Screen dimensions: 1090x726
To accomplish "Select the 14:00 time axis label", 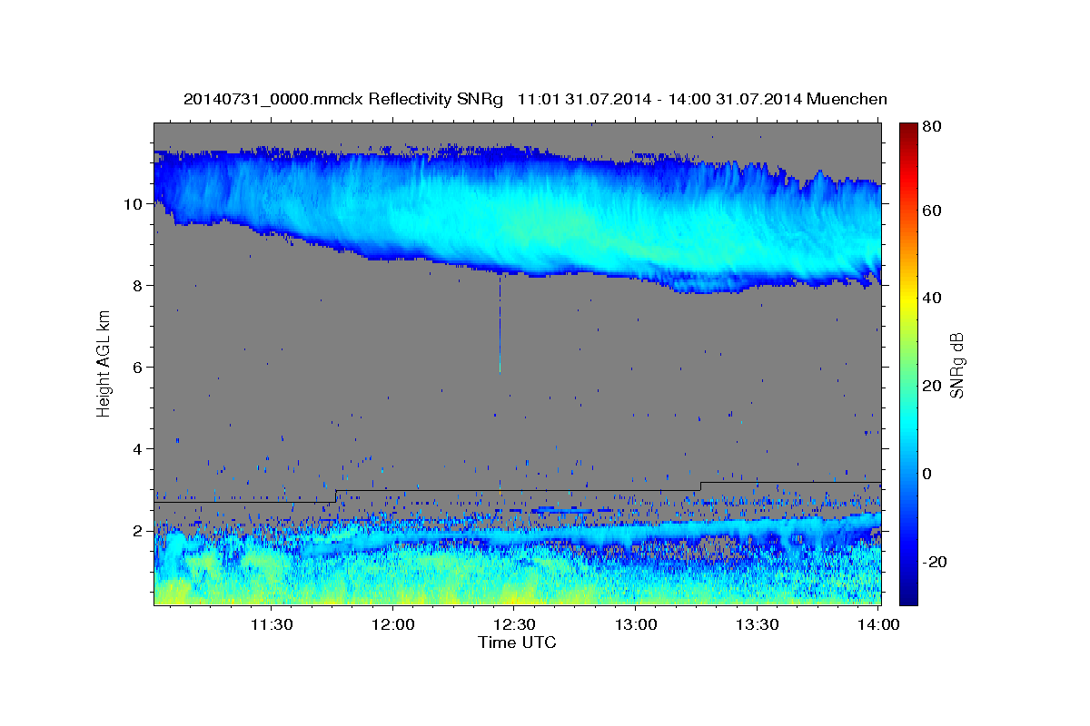I will point(877,625).
